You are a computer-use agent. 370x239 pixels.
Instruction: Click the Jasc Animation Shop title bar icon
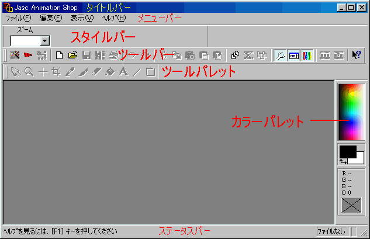point(8,8)
